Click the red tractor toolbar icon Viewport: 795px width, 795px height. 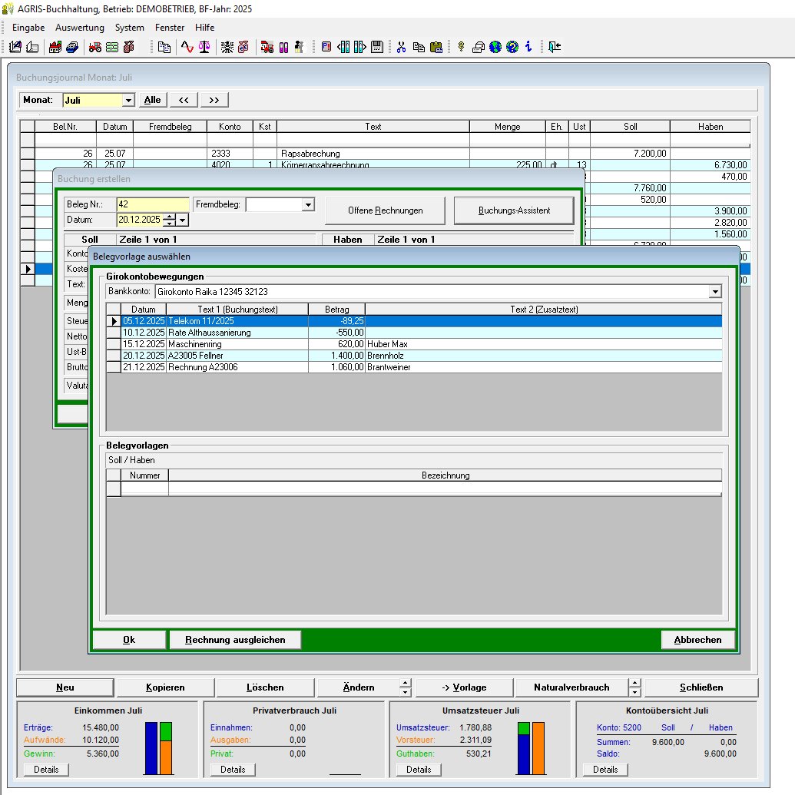tap(95, 47)
